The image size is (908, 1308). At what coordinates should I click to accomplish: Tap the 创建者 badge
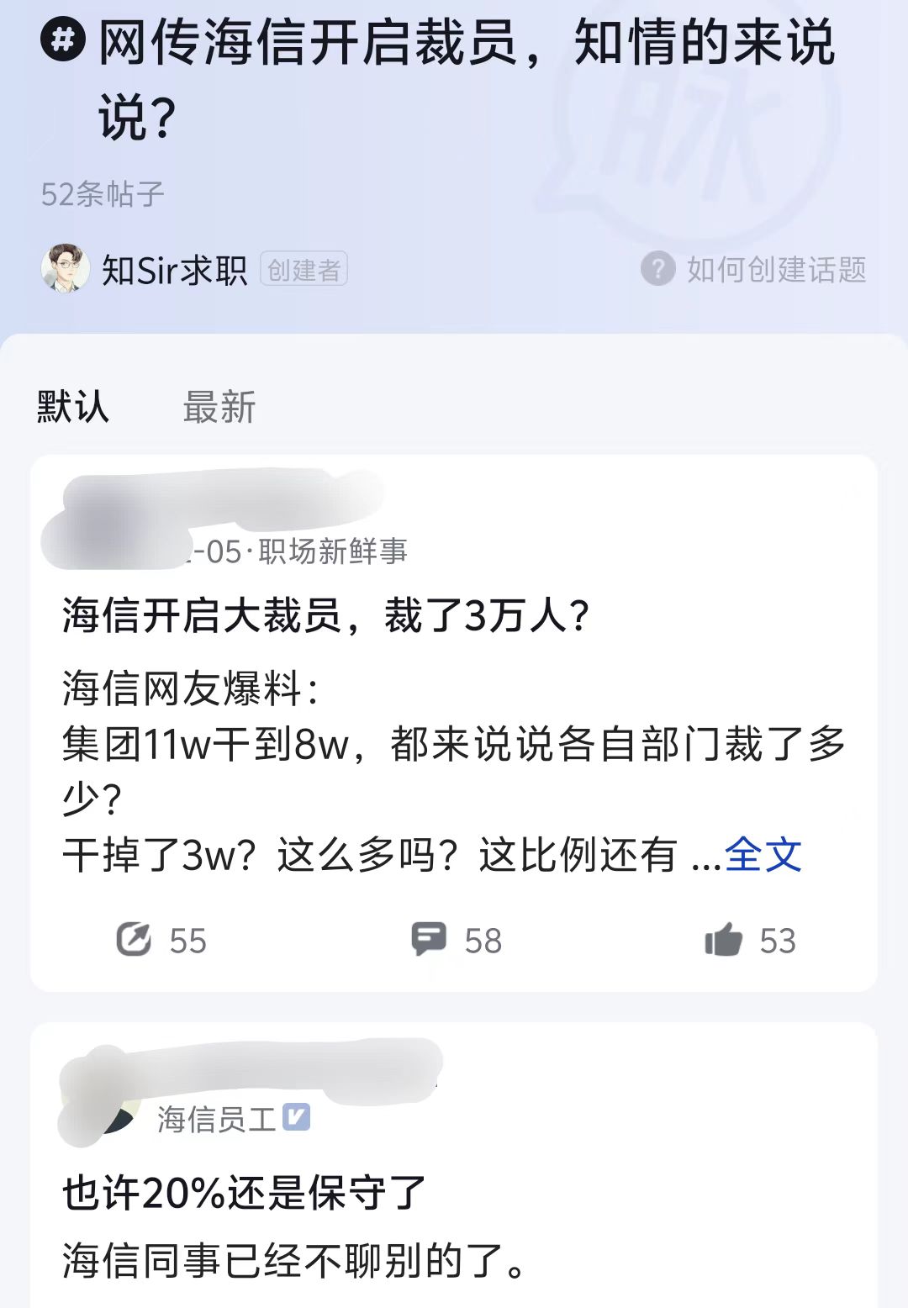coord(304,270)
